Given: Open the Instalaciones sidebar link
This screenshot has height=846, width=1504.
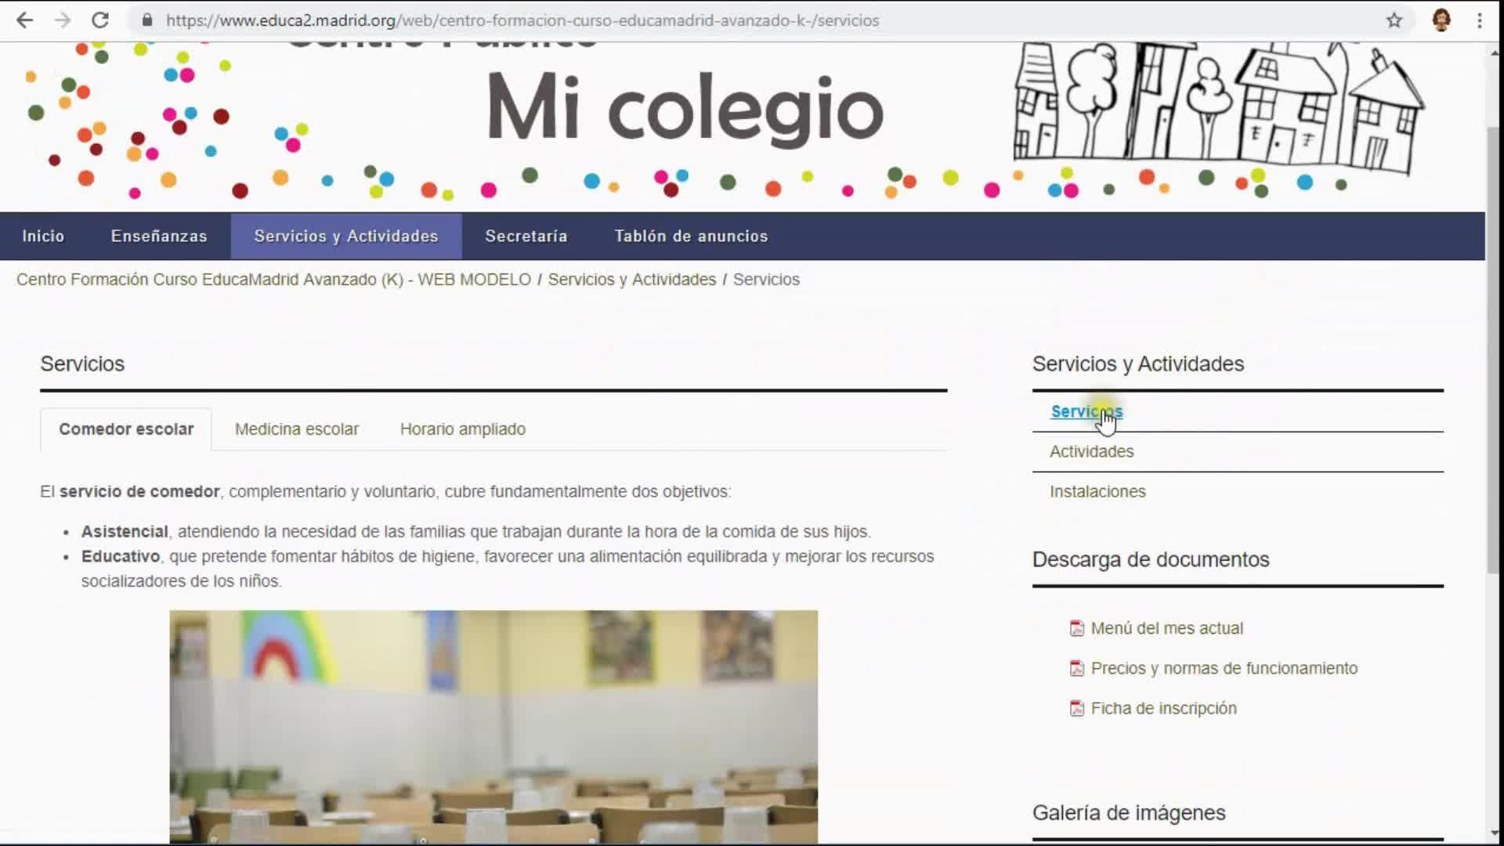Looking at the screenshot, I should click(1097, 491).
